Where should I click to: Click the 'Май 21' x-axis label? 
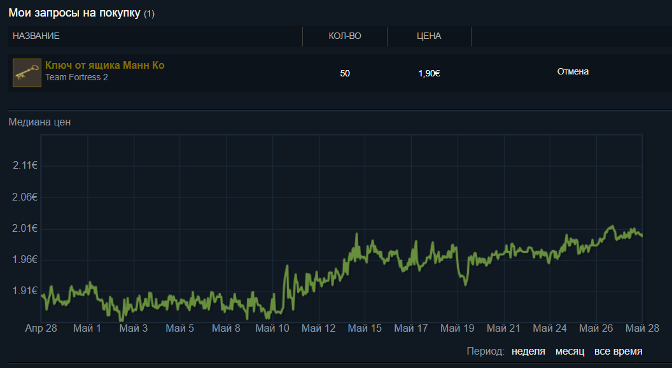(x=503, y=328)
